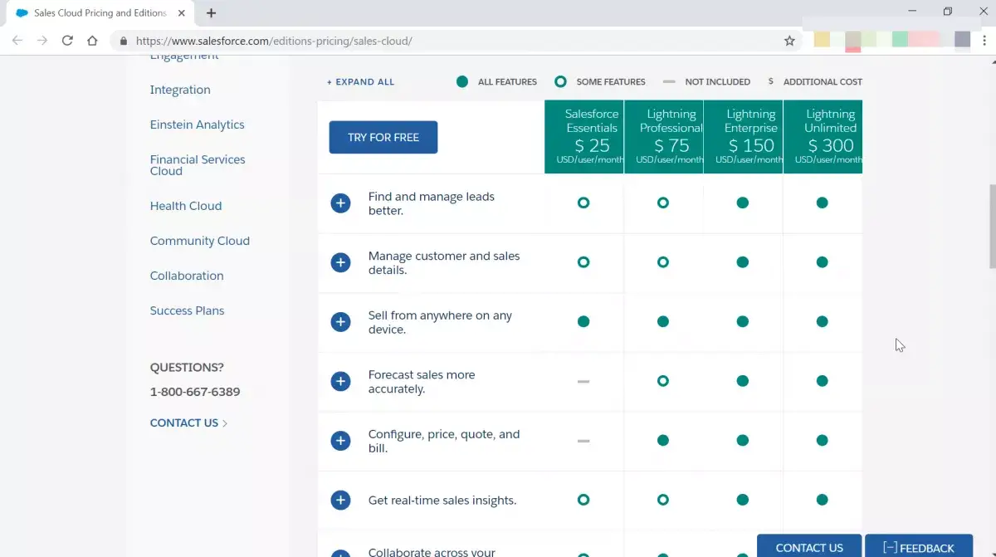Open Collaboration in the sidebar

click(187, 276)
